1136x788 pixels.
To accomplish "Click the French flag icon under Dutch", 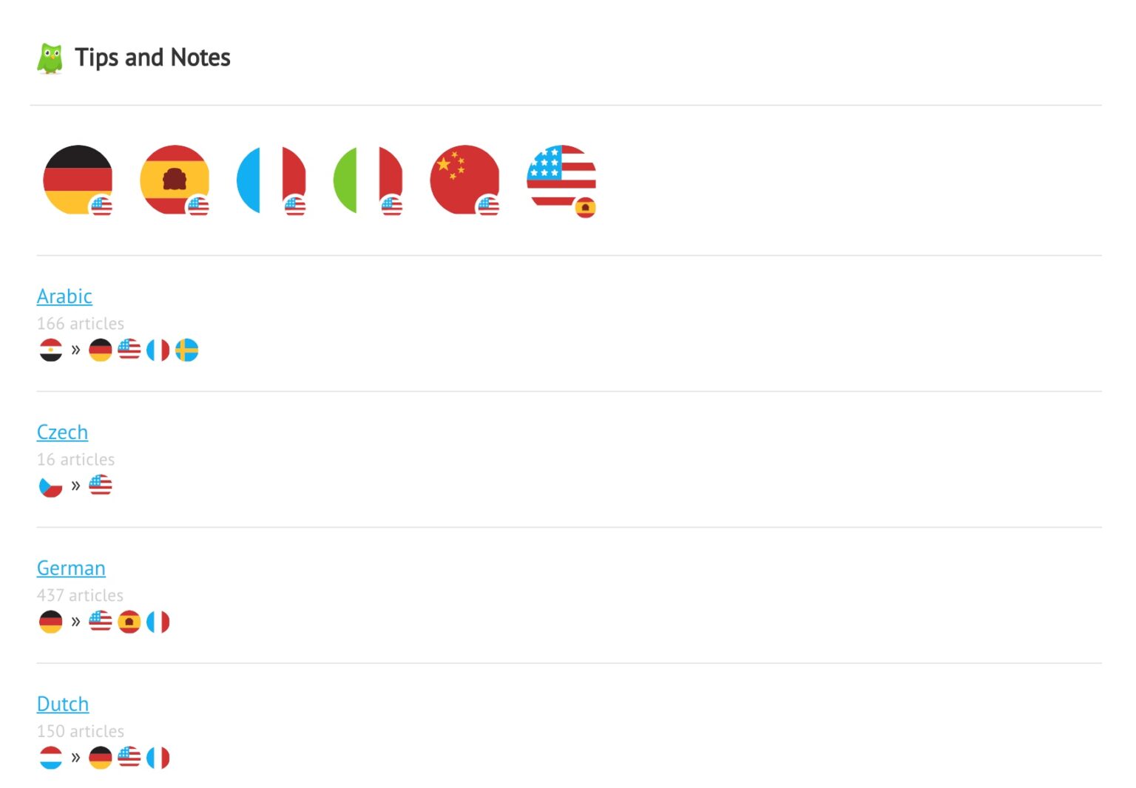I will (x=158, y=756).
